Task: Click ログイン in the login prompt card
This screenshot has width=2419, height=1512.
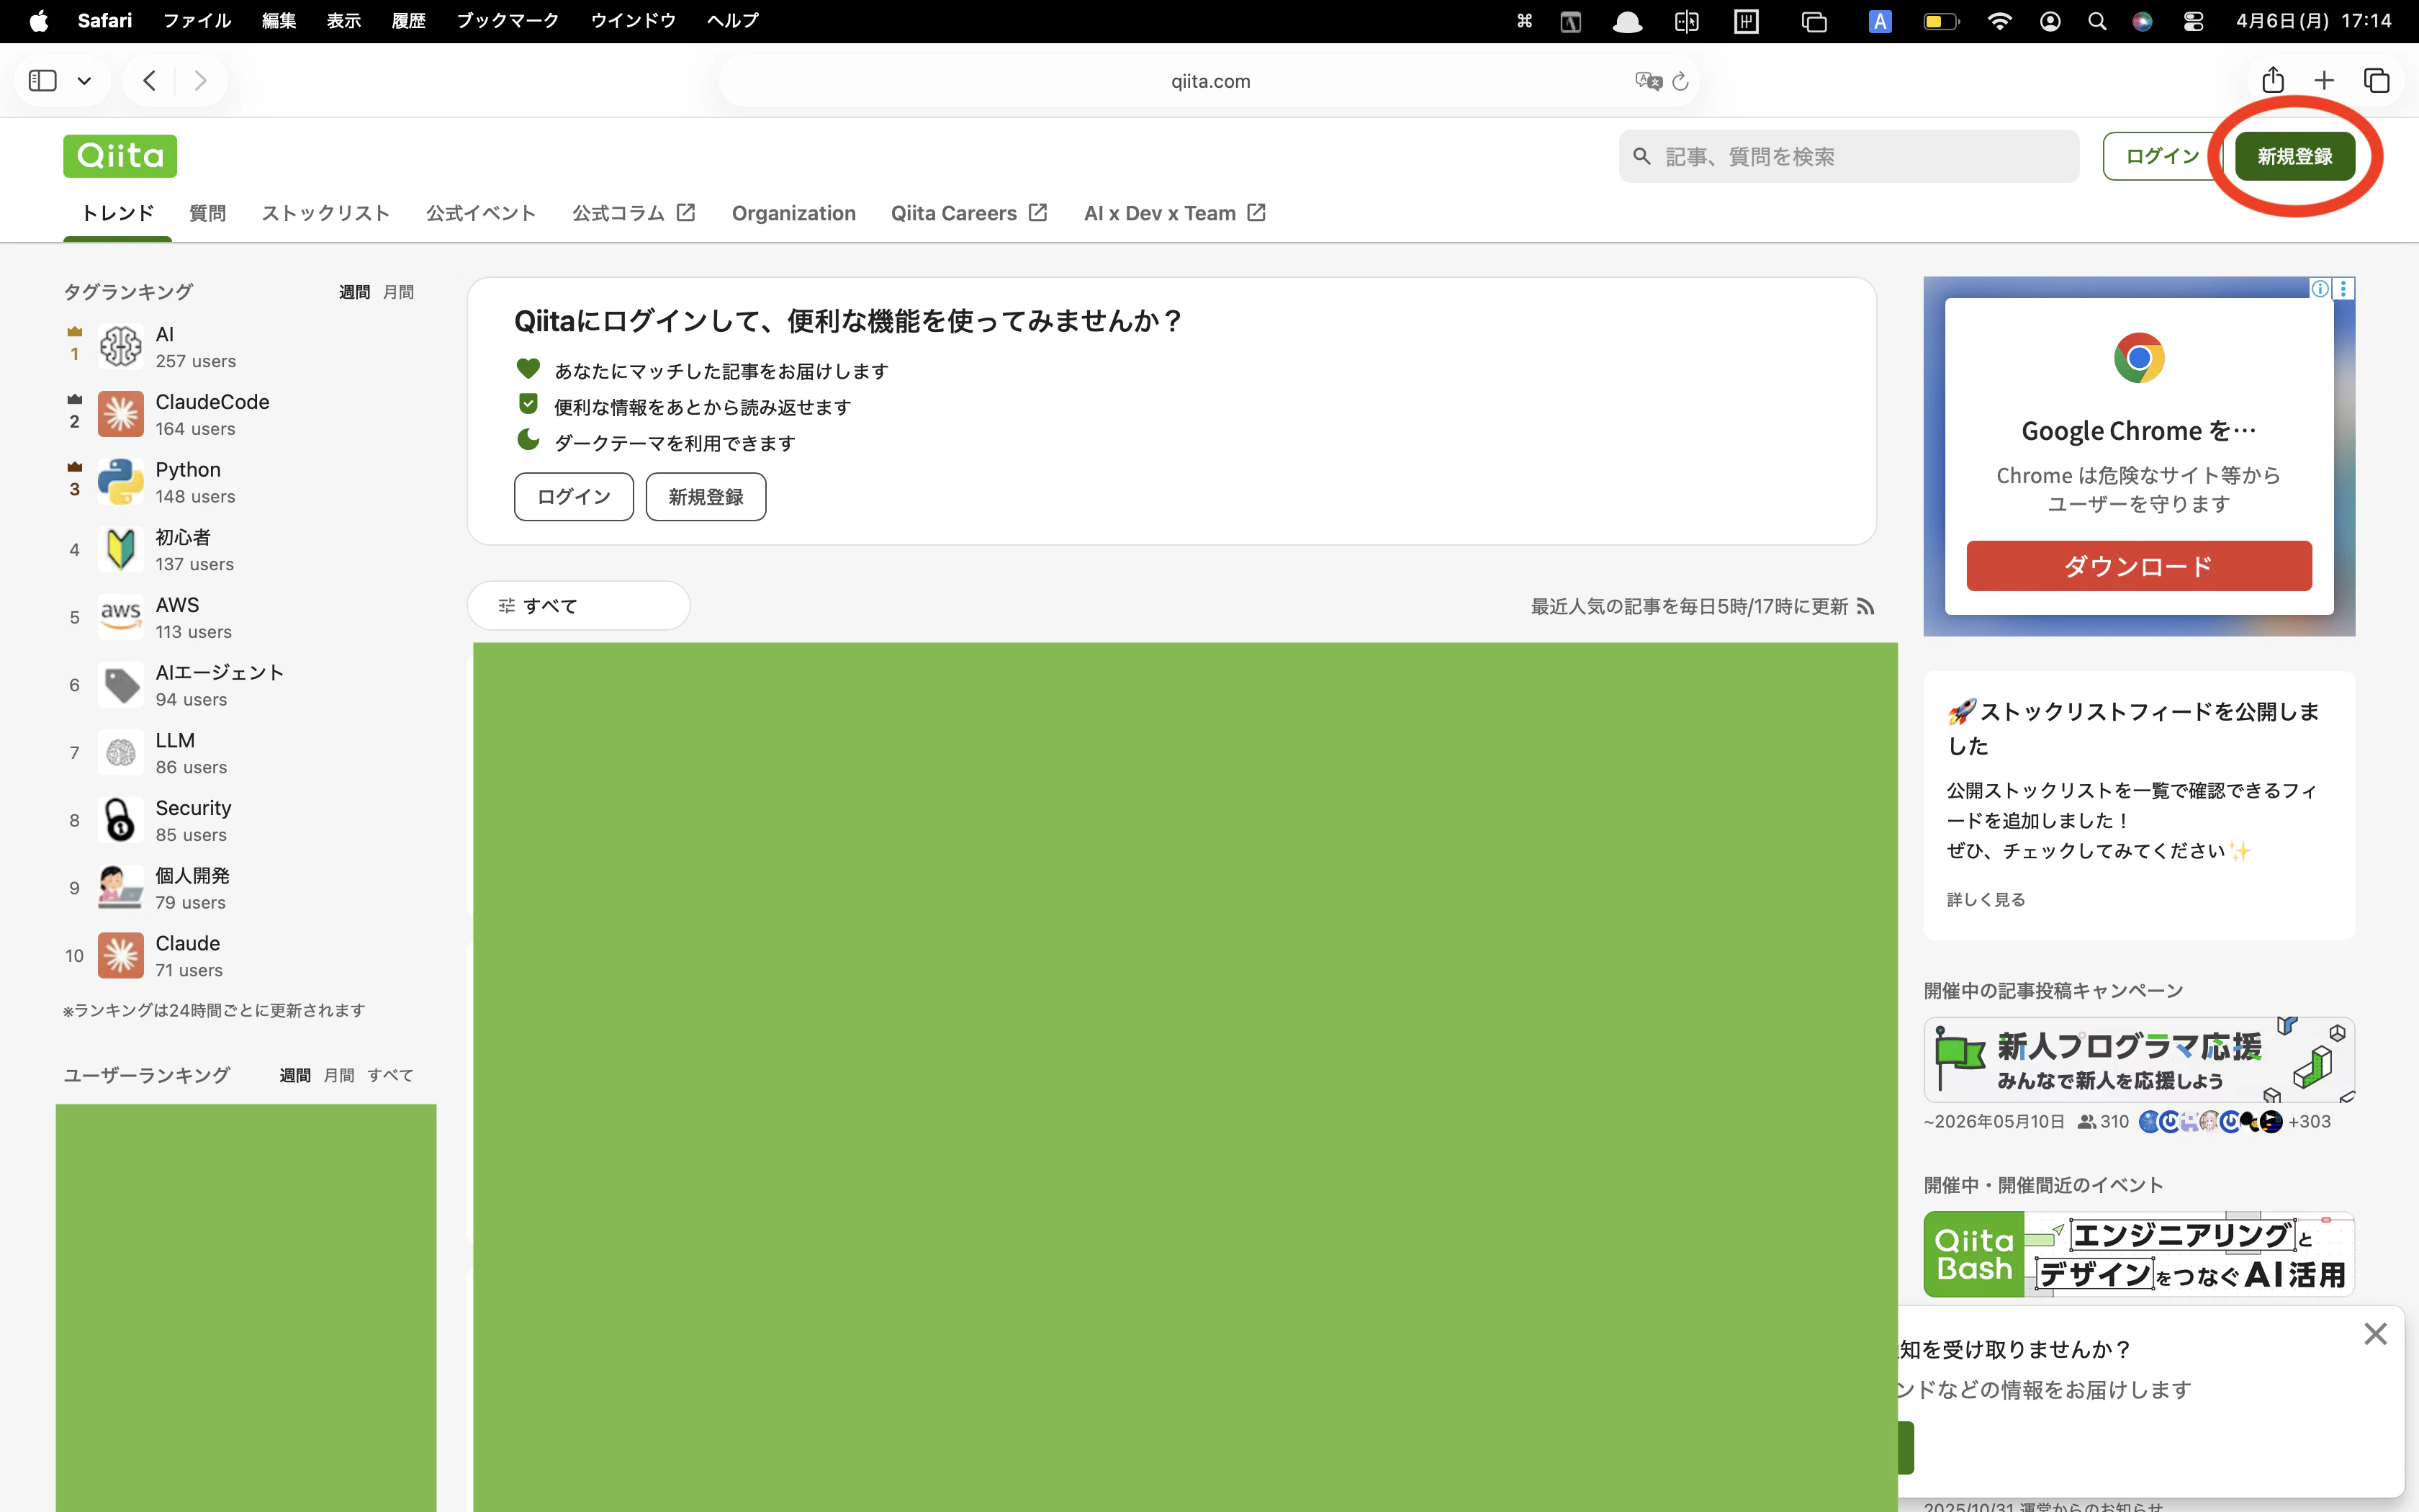Action: pyautogui.click(x=574, y=497)
